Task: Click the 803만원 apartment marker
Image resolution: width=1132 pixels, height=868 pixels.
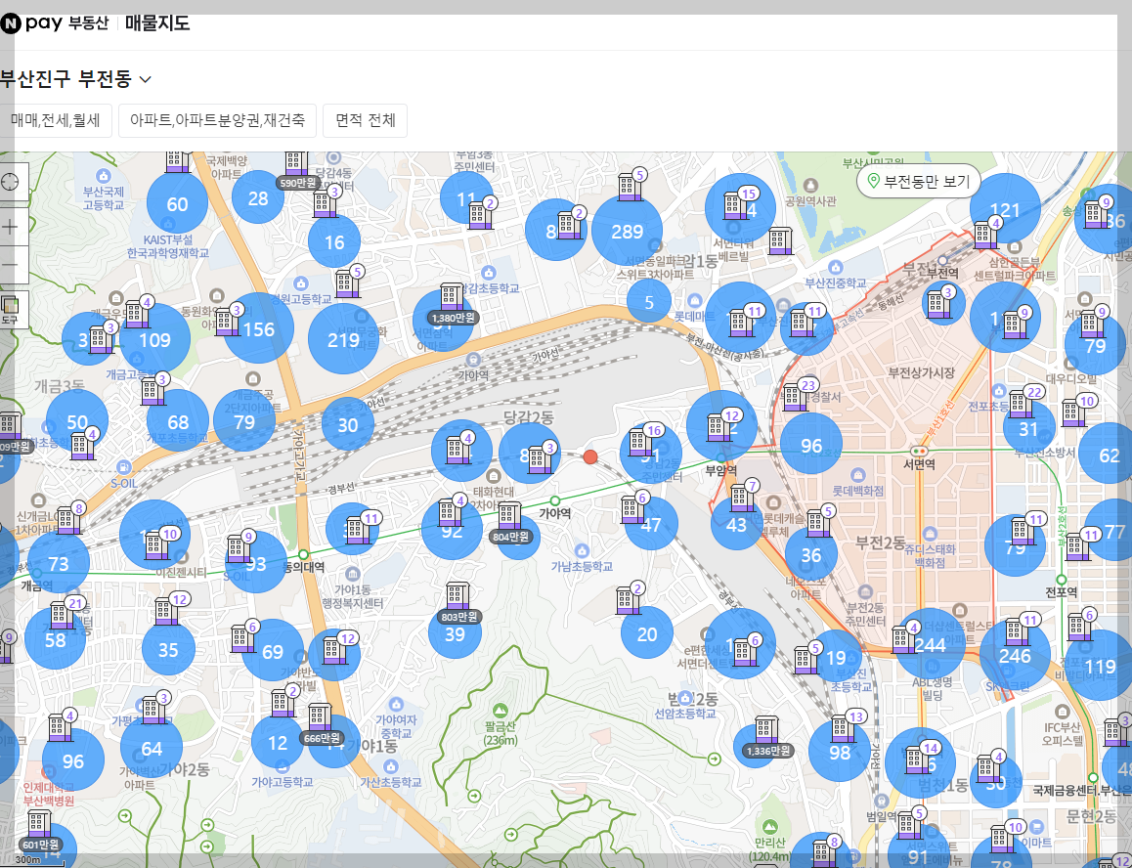Action: tap(457, 604)
